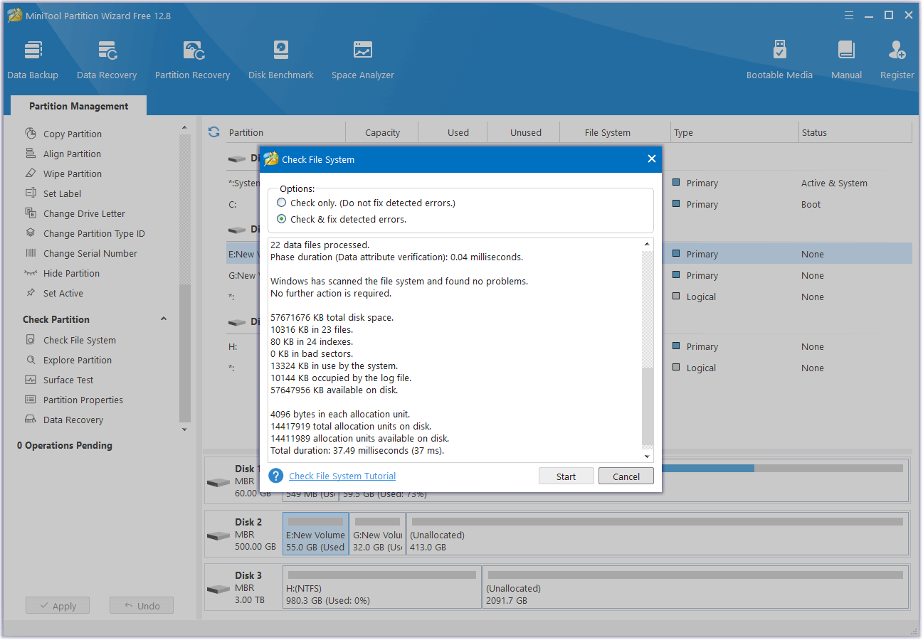923x640 pixels.
Task: Choose Wipe Partition in sidebar
Action: [72, 174]
